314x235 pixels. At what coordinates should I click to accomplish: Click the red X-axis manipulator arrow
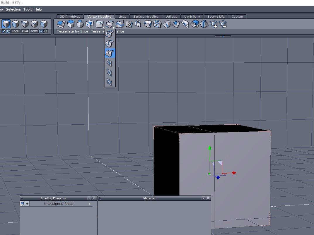(234, 173)
